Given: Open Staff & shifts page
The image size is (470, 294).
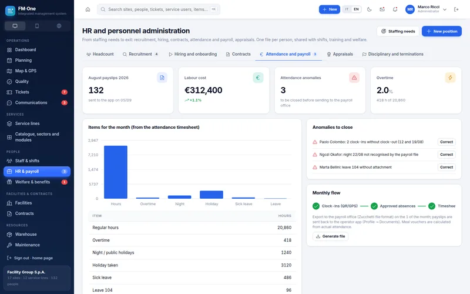Looking at the screenshot, I should coord(37,161).
